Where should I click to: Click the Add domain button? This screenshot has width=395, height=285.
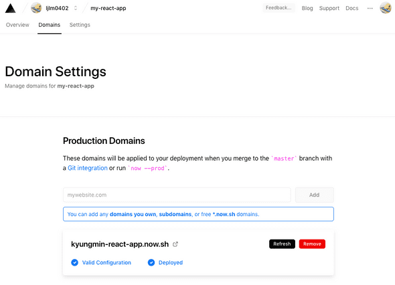(x=315, y=195)
